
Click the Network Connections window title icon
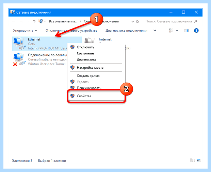click(x=12, y=12)
